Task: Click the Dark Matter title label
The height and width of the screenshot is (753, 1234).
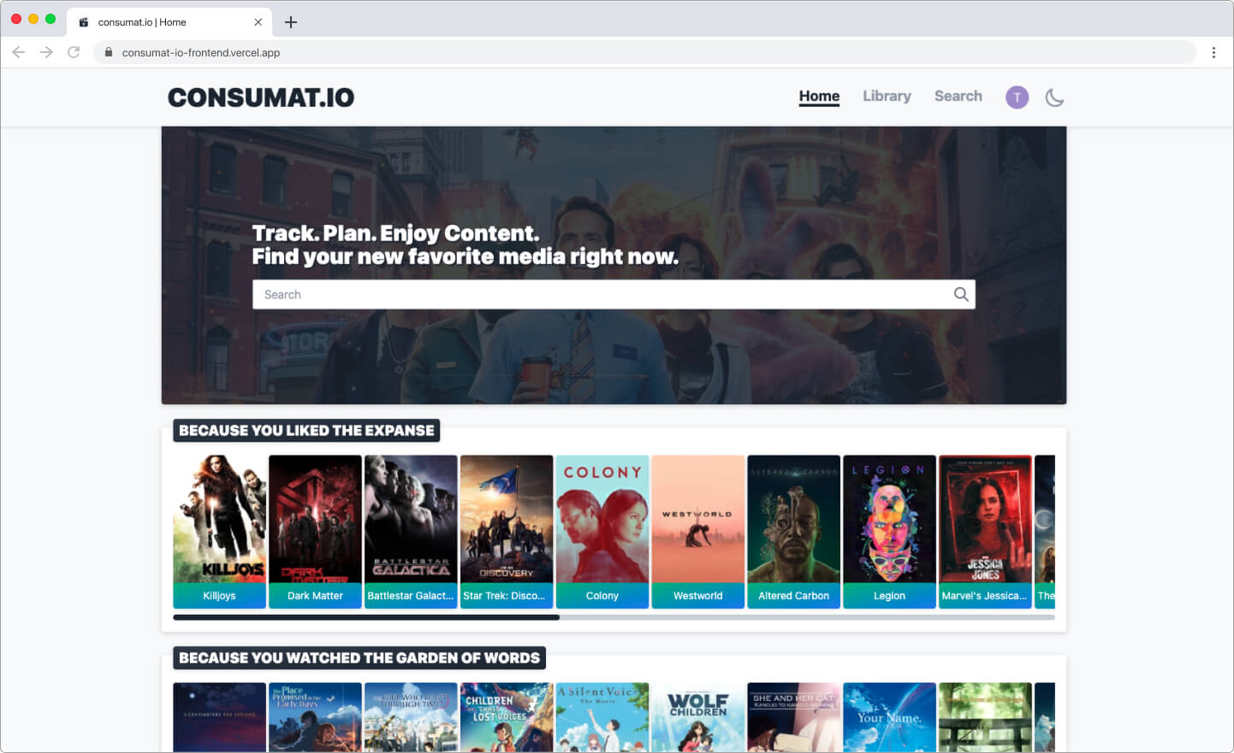Action: click(315, 596)
